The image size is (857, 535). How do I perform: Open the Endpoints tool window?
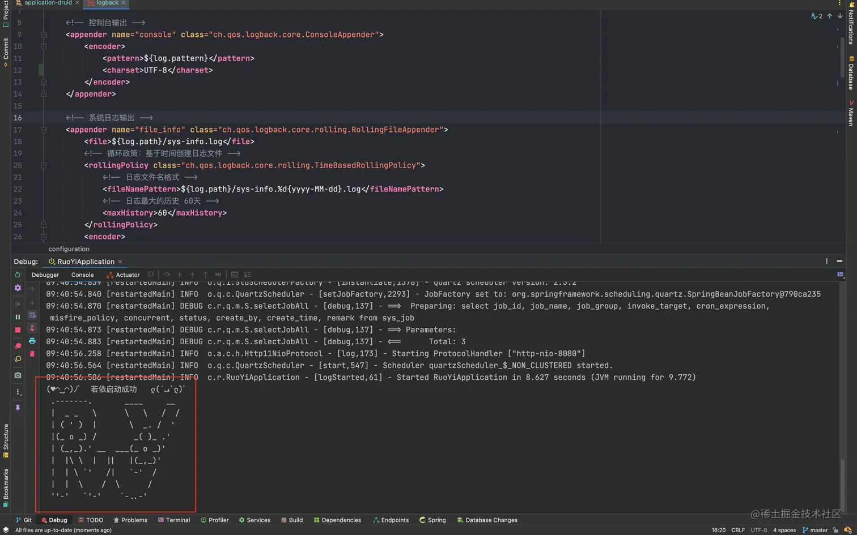point(391,520)
